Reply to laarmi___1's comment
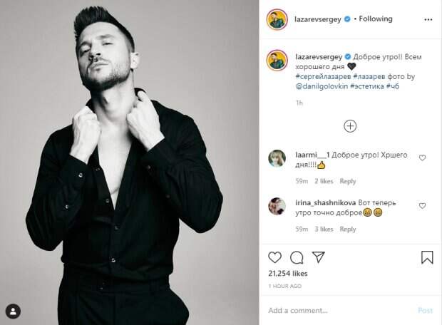The height and width of the screenshot is (325, 442). click(347, 182)
